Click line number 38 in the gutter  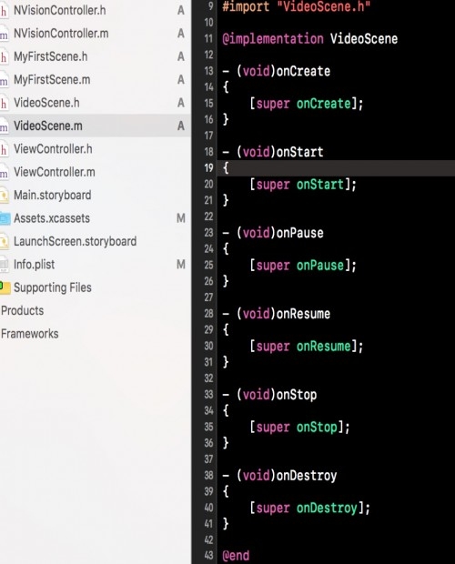208,476
